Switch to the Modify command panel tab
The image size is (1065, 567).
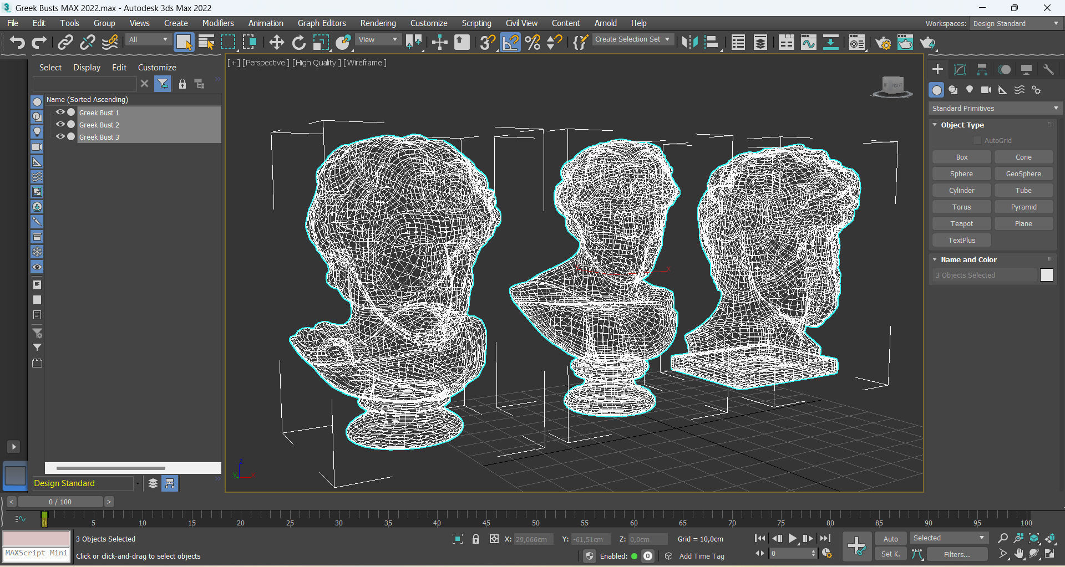(x=960, y=69)
